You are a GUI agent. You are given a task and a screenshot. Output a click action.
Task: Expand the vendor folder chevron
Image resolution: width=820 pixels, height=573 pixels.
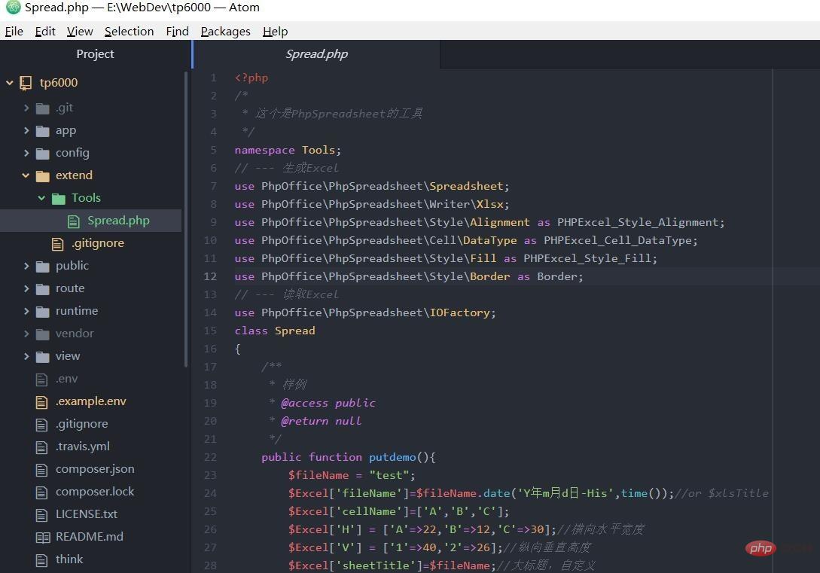tap(26, 333)
